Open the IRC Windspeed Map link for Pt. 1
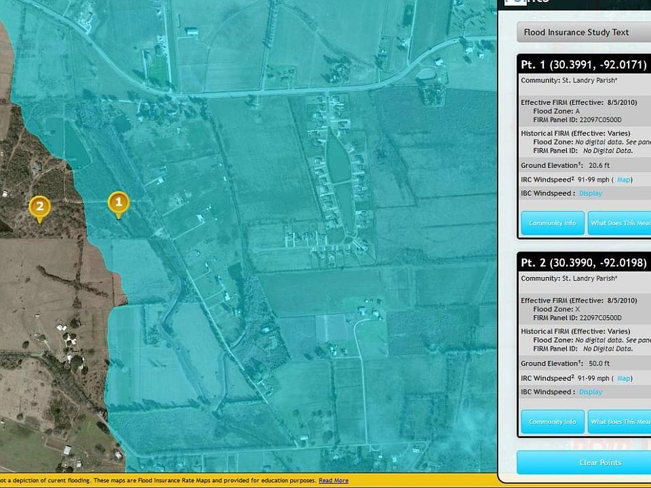The width and height of the screenshot is (651, 488). [624, 180]
